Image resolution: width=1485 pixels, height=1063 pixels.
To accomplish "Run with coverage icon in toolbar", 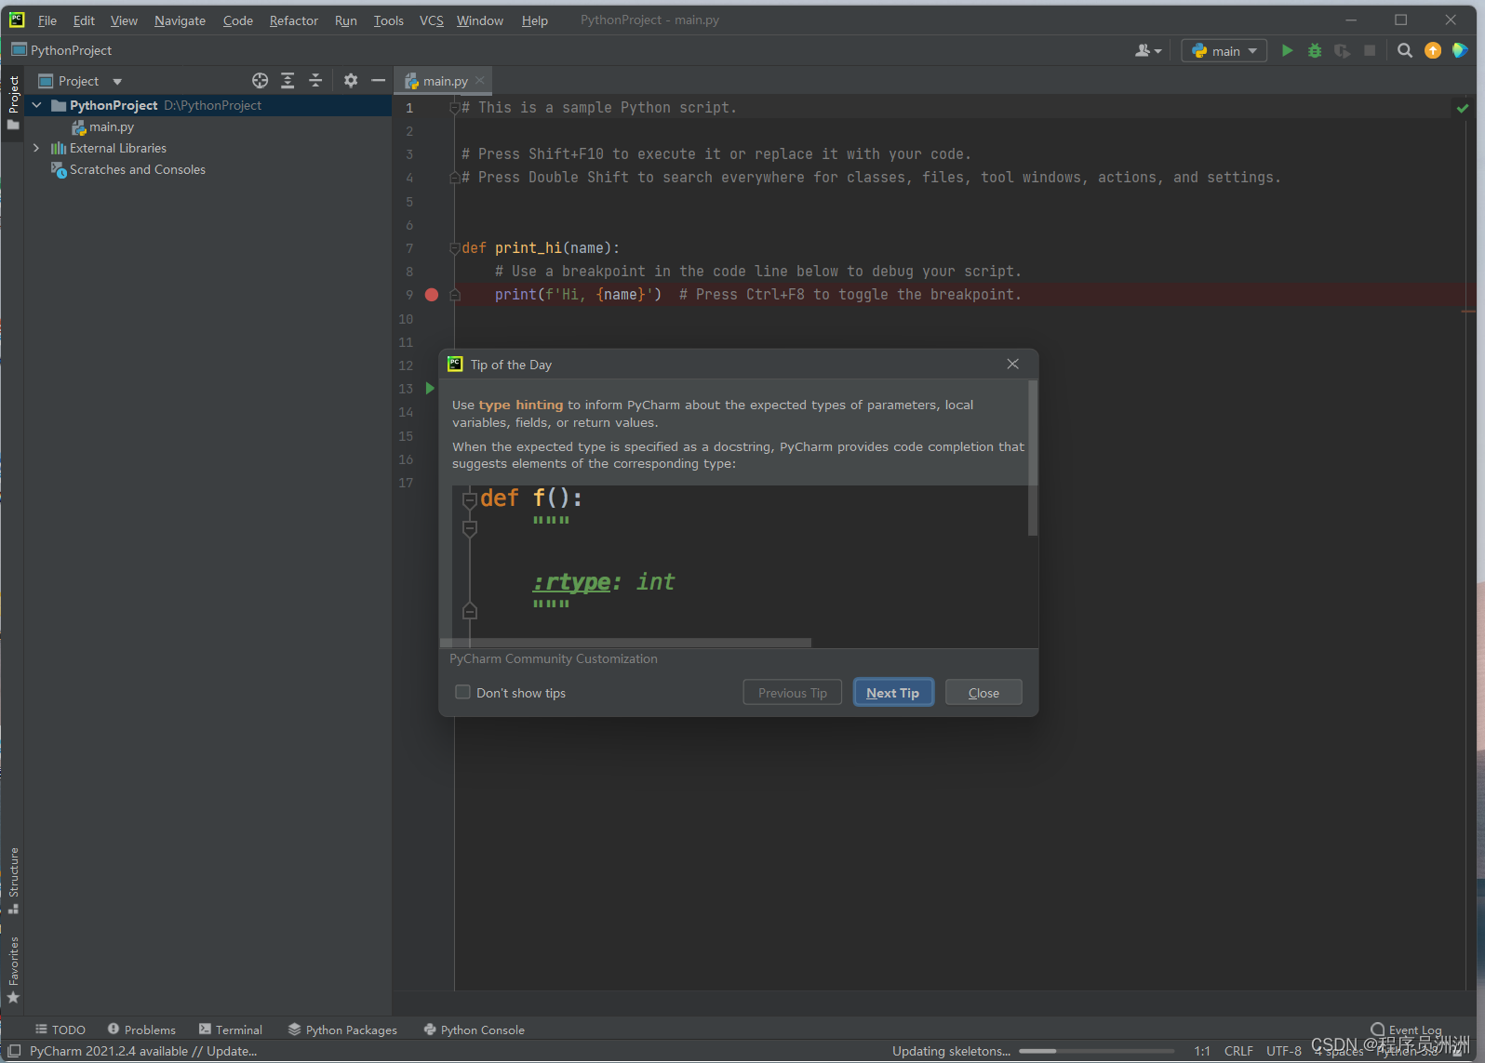I will (x=1342, y=51).
